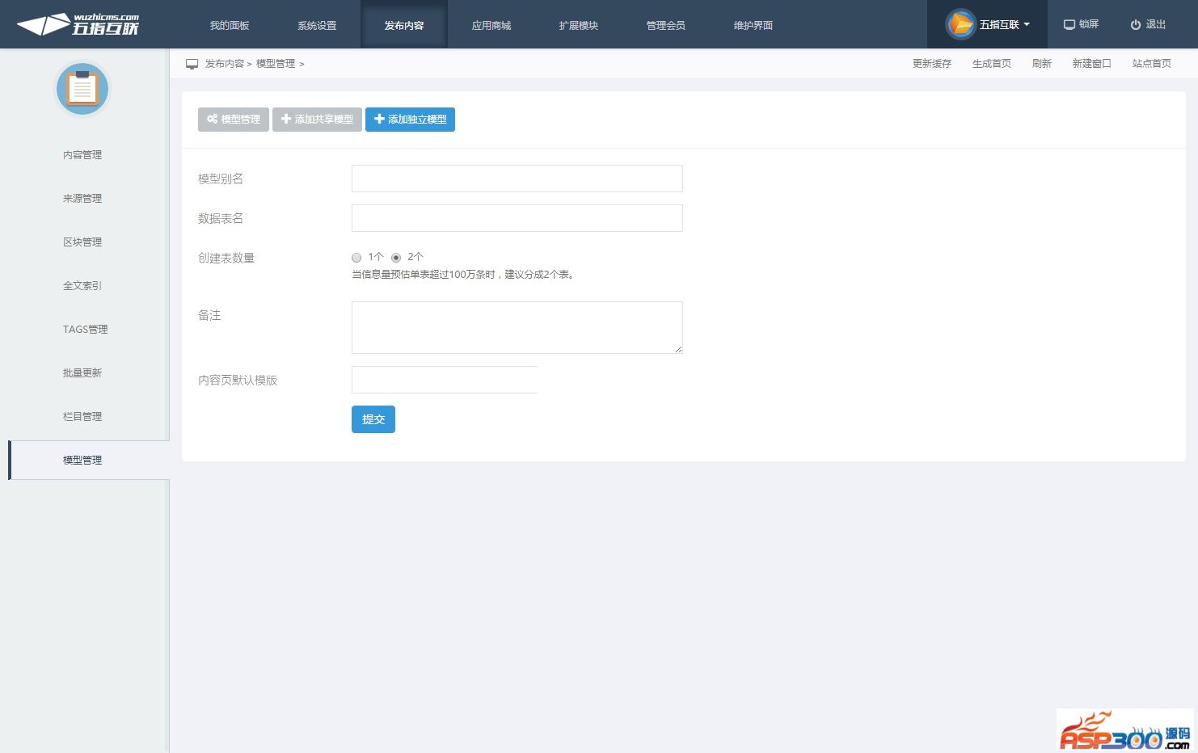Switch to the 发布内容 top menu
1198x753 pixels.
tap(404, 25)
